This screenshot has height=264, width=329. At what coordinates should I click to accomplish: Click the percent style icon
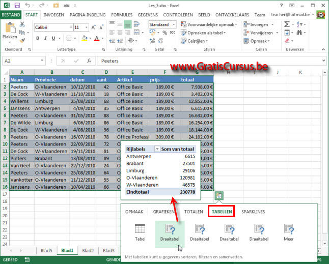pos(165,33)
